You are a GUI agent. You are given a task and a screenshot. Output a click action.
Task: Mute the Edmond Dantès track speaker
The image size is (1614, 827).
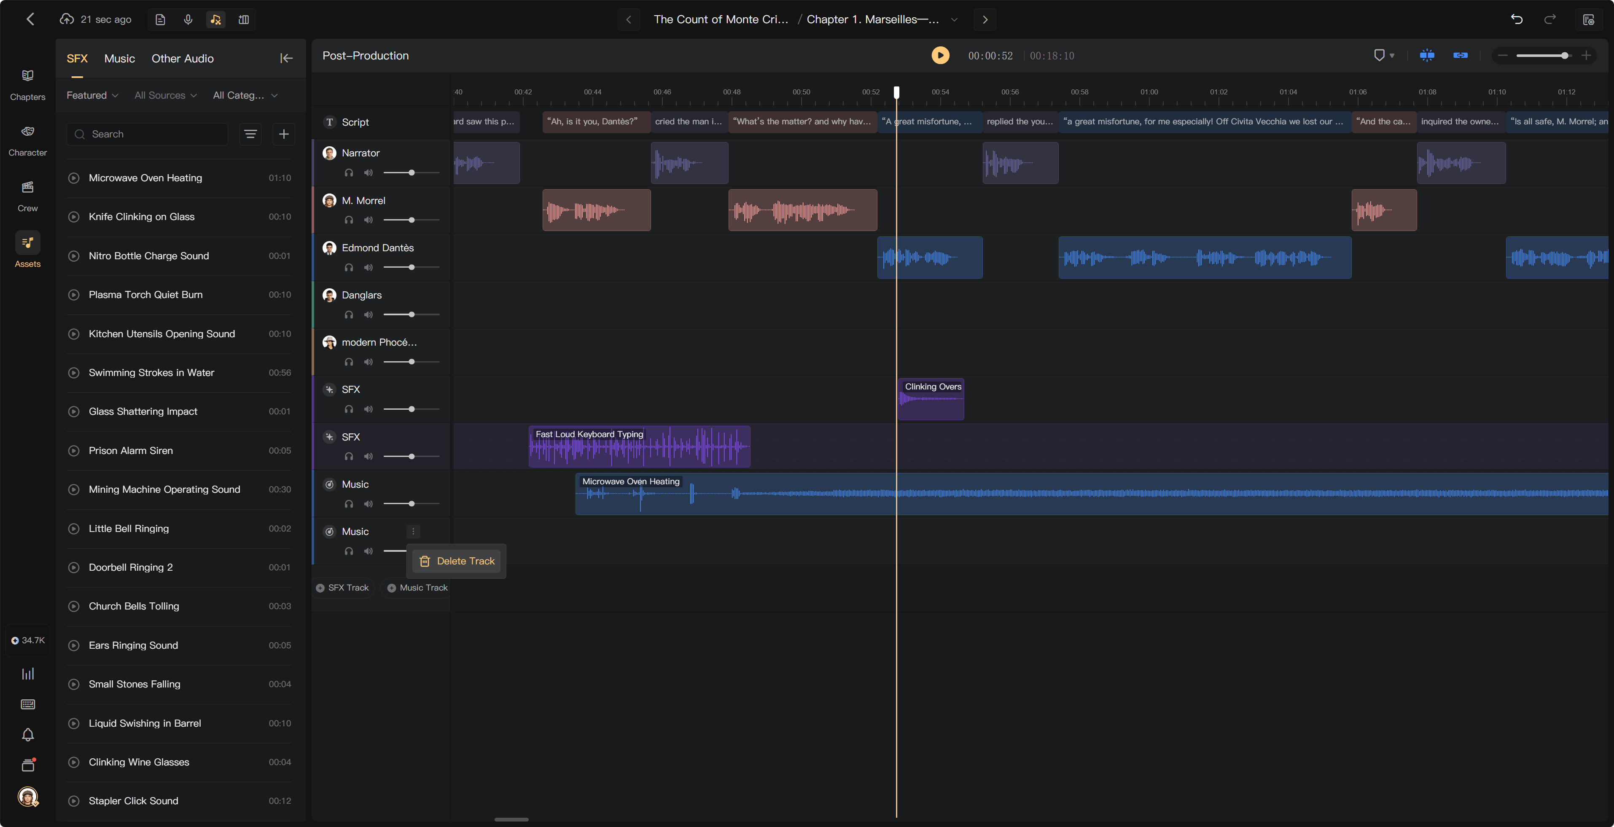tap(369, 268)
